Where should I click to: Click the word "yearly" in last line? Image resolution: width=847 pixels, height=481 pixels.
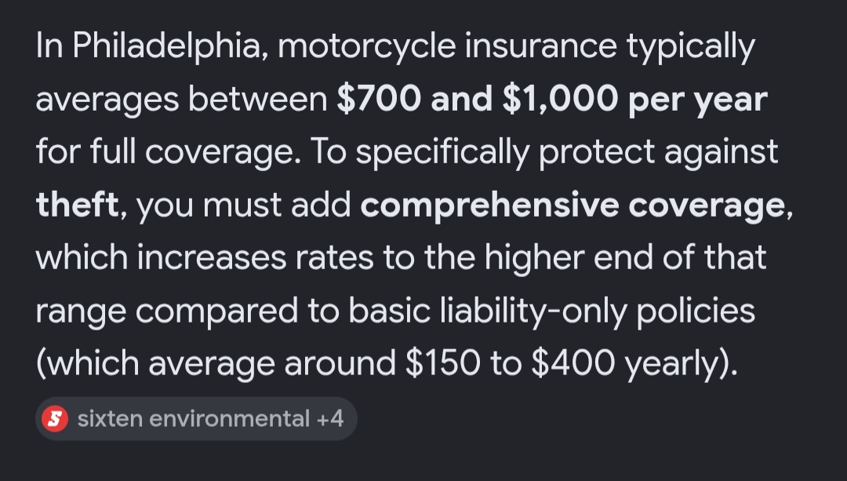tap(673, 364)
